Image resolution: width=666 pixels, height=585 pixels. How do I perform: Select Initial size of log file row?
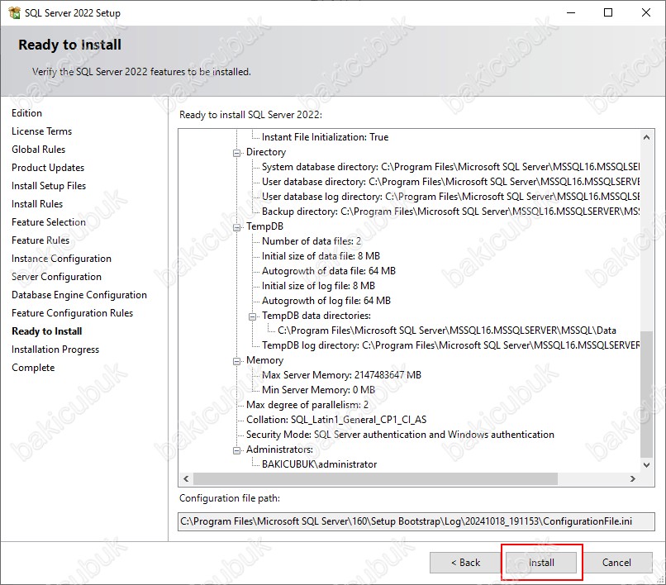coord(318,286)
